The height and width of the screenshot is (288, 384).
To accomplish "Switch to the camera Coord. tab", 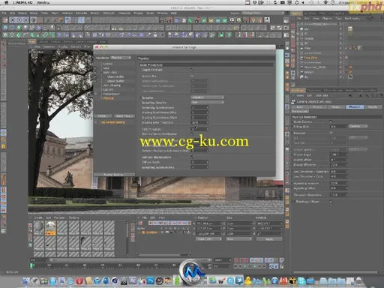I will (x=317, y=107).
